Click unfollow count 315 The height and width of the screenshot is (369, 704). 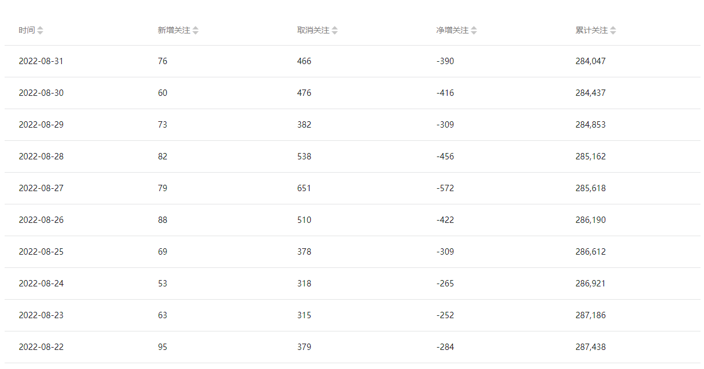tap(304, 315)
